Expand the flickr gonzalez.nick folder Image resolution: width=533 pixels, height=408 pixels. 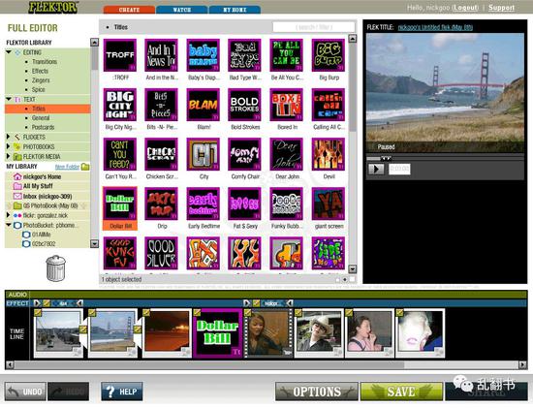pyautogui.click(x=9, y=215)
